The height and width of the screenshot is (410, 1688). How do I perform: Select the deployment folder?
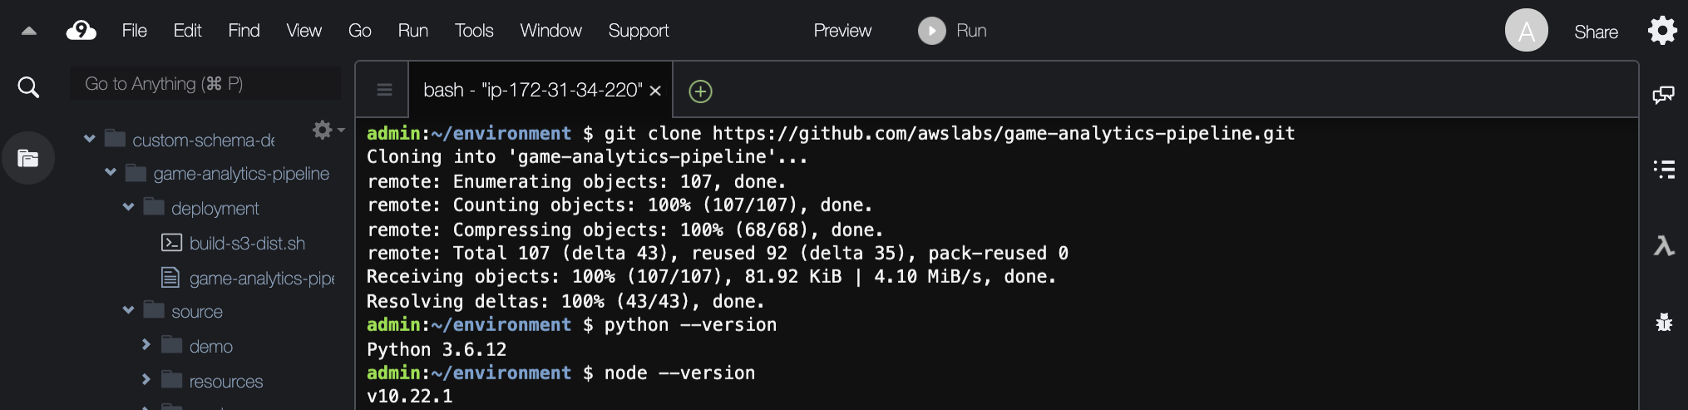coord(215,209)
